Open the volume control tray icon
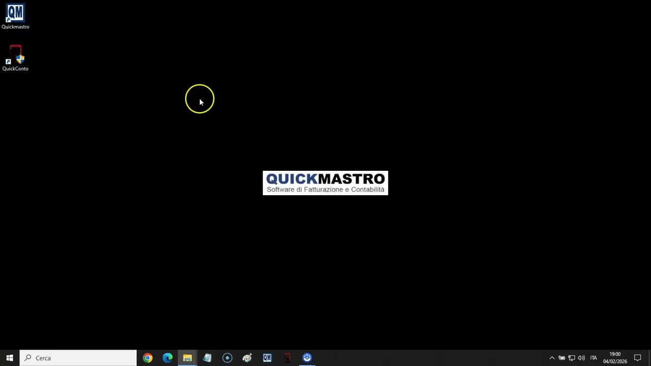Screen dimensions: 651x366 coord(581,358)
